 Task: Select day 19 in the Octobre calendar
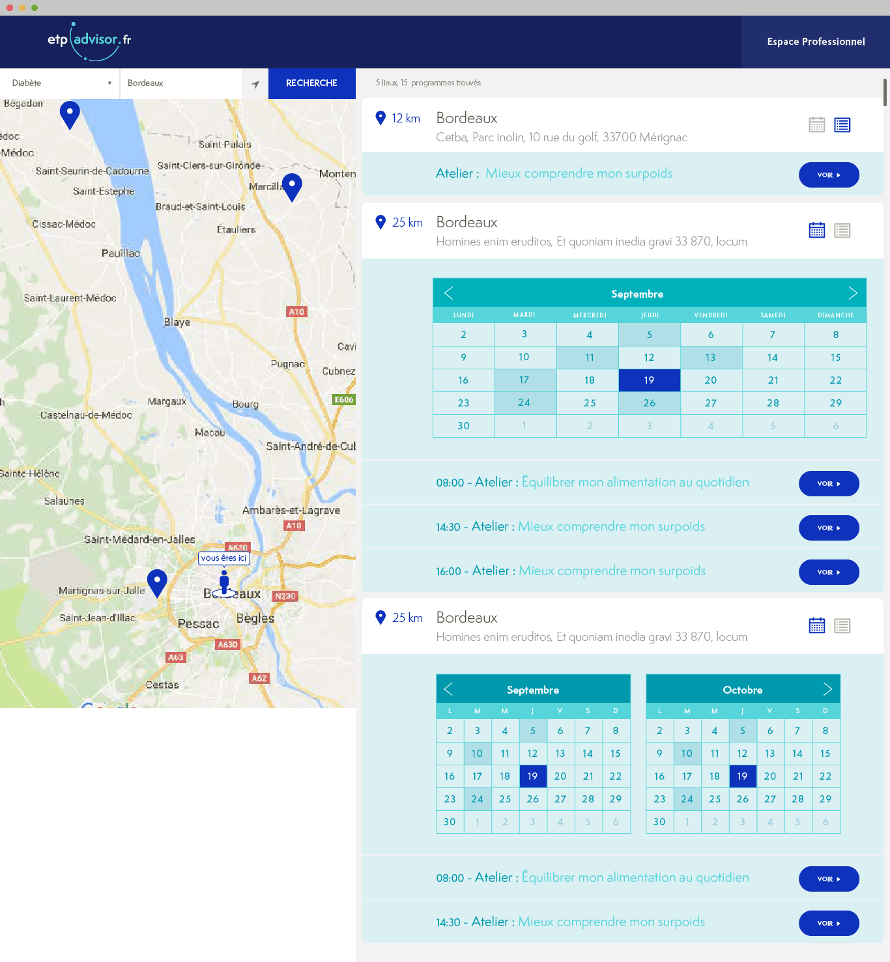pos(743,776)
